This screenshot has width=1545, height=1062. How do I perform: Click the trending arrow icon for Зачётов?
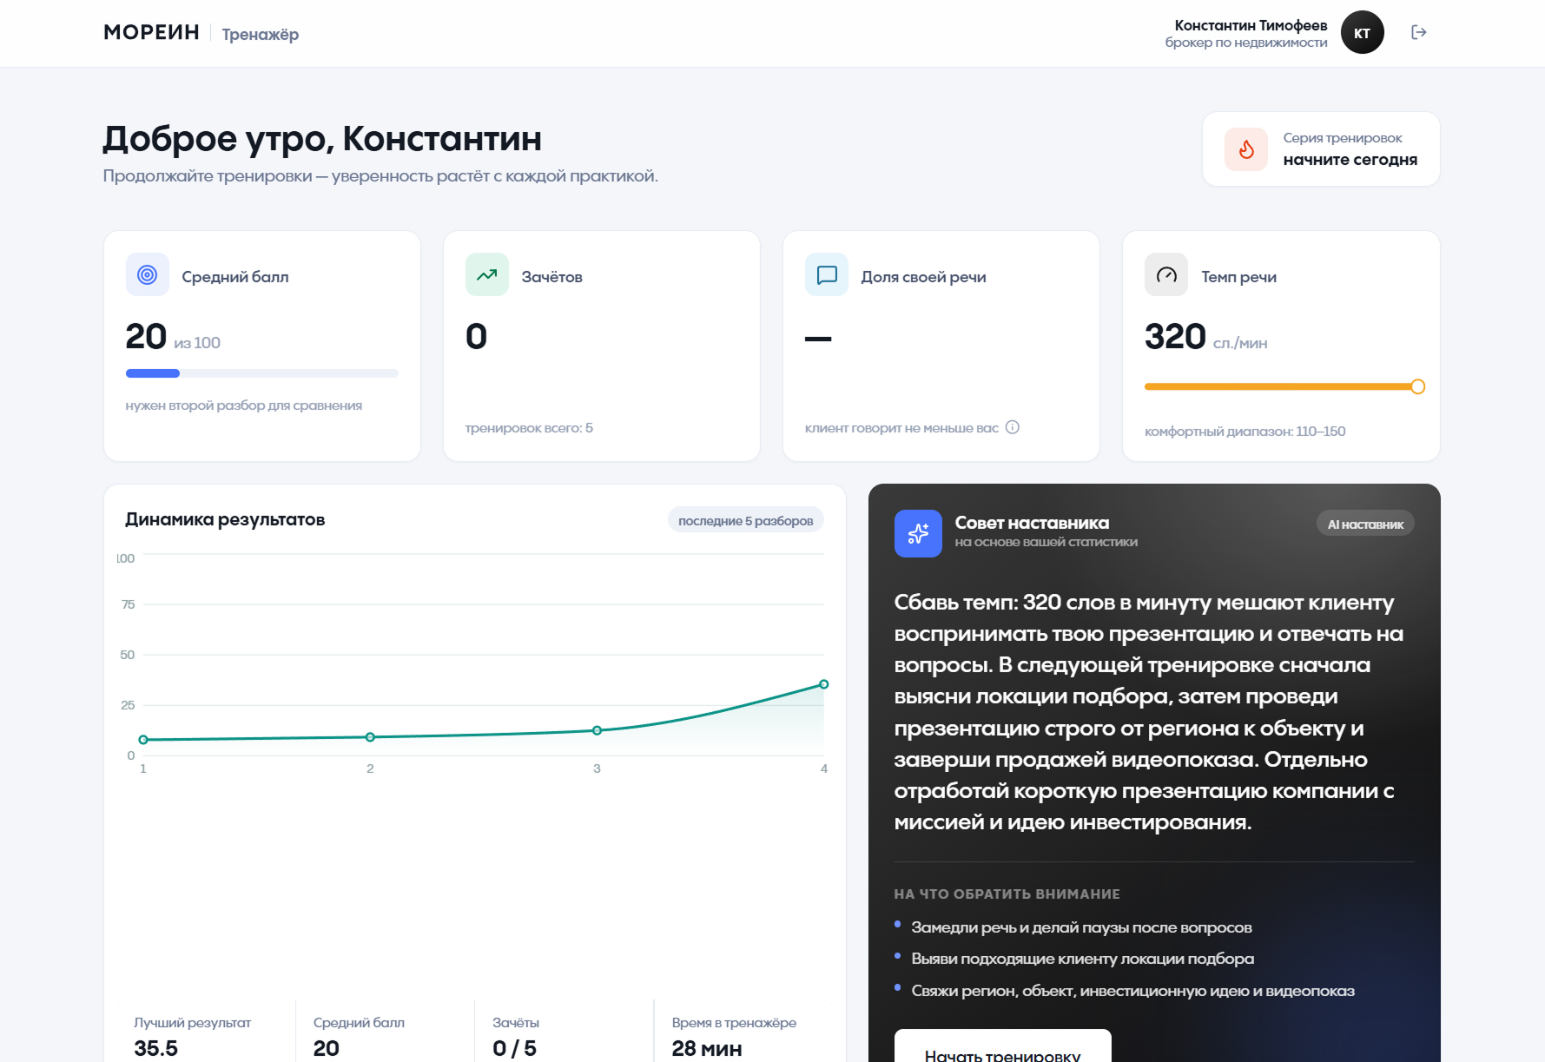pyautogui.click(x=487, y=275)
